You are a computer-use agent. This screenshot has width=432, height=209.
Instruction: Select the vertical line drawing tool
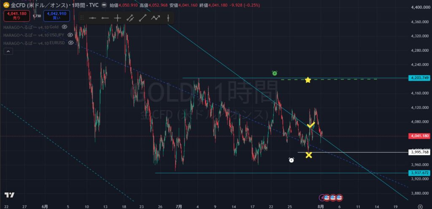tap(168, 18)
